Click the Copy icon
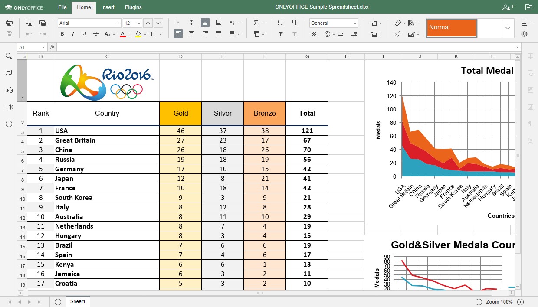 tap(29, 23)
